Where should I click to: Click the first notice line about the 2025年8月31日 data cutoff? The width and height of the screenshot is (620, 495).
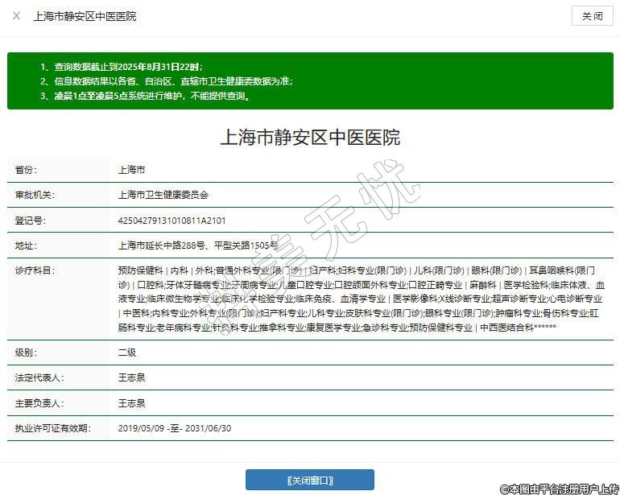point(121,67)
